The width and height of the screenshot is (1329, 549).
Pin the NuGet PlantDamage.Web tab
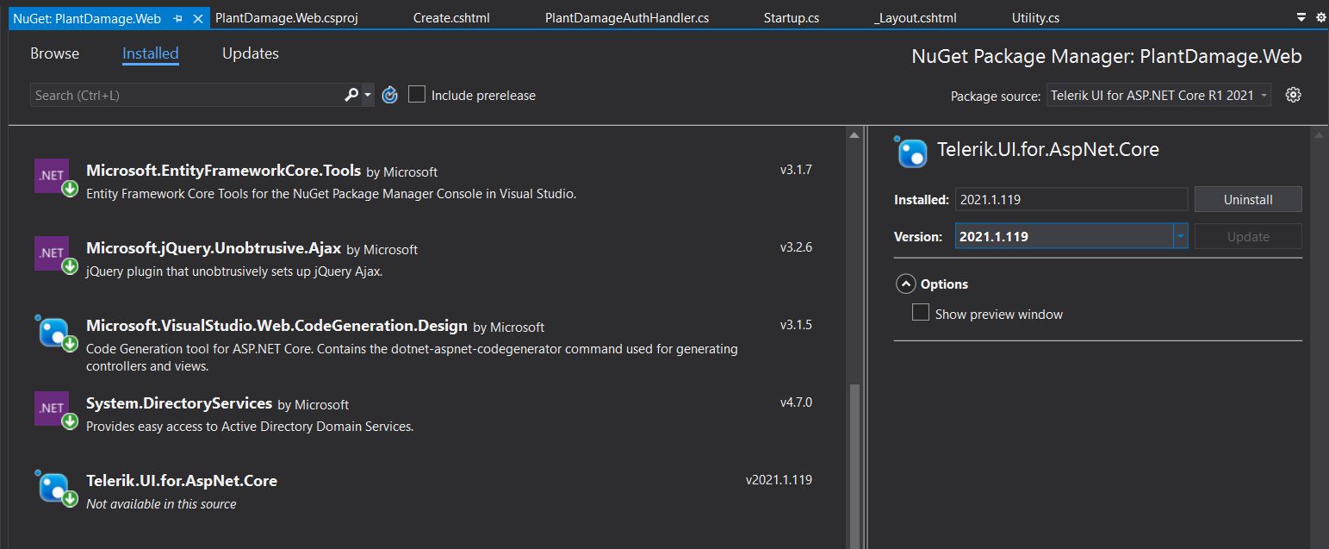point(178,18)
